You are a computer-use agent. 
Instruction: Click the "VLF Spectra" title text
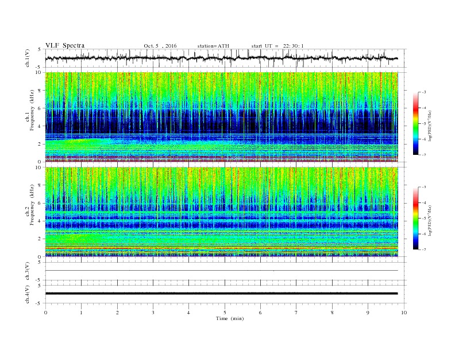point(65,45)
